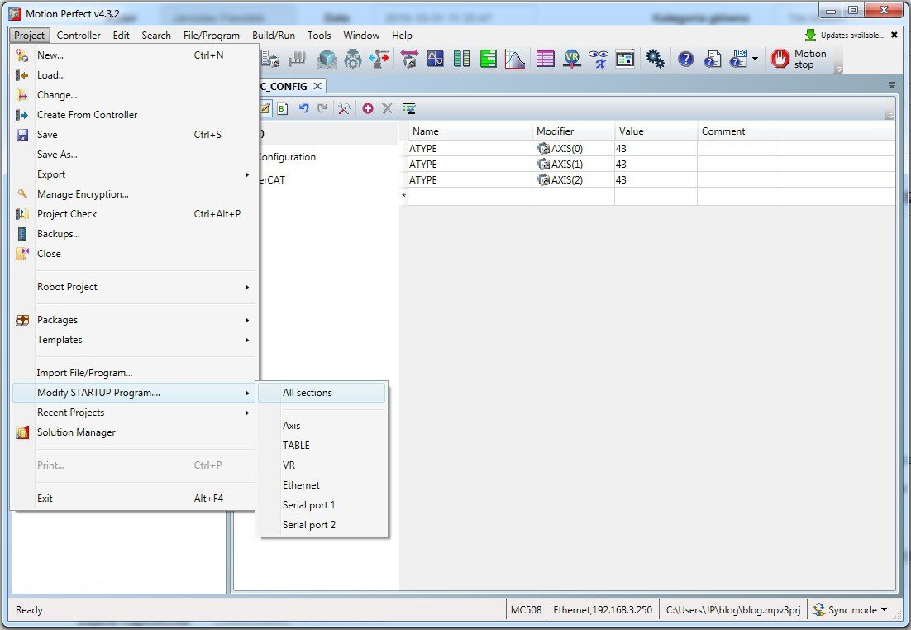Screen dimensions: 911x630
Task: Select All sections in the STARTUP submenu
Action: pyautogui.click(x=322, y=392)
